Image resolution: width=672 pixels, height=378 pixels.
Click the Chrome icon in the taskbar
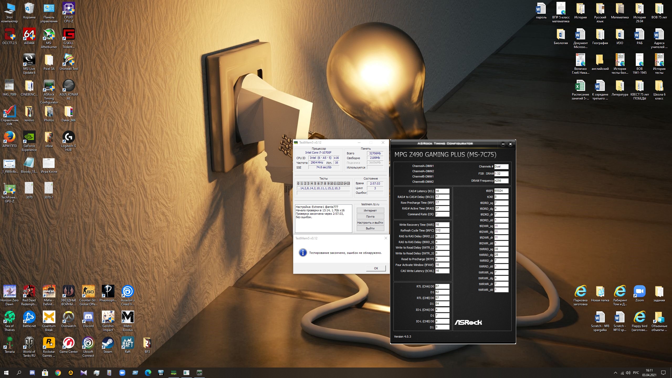coord(58,372)
